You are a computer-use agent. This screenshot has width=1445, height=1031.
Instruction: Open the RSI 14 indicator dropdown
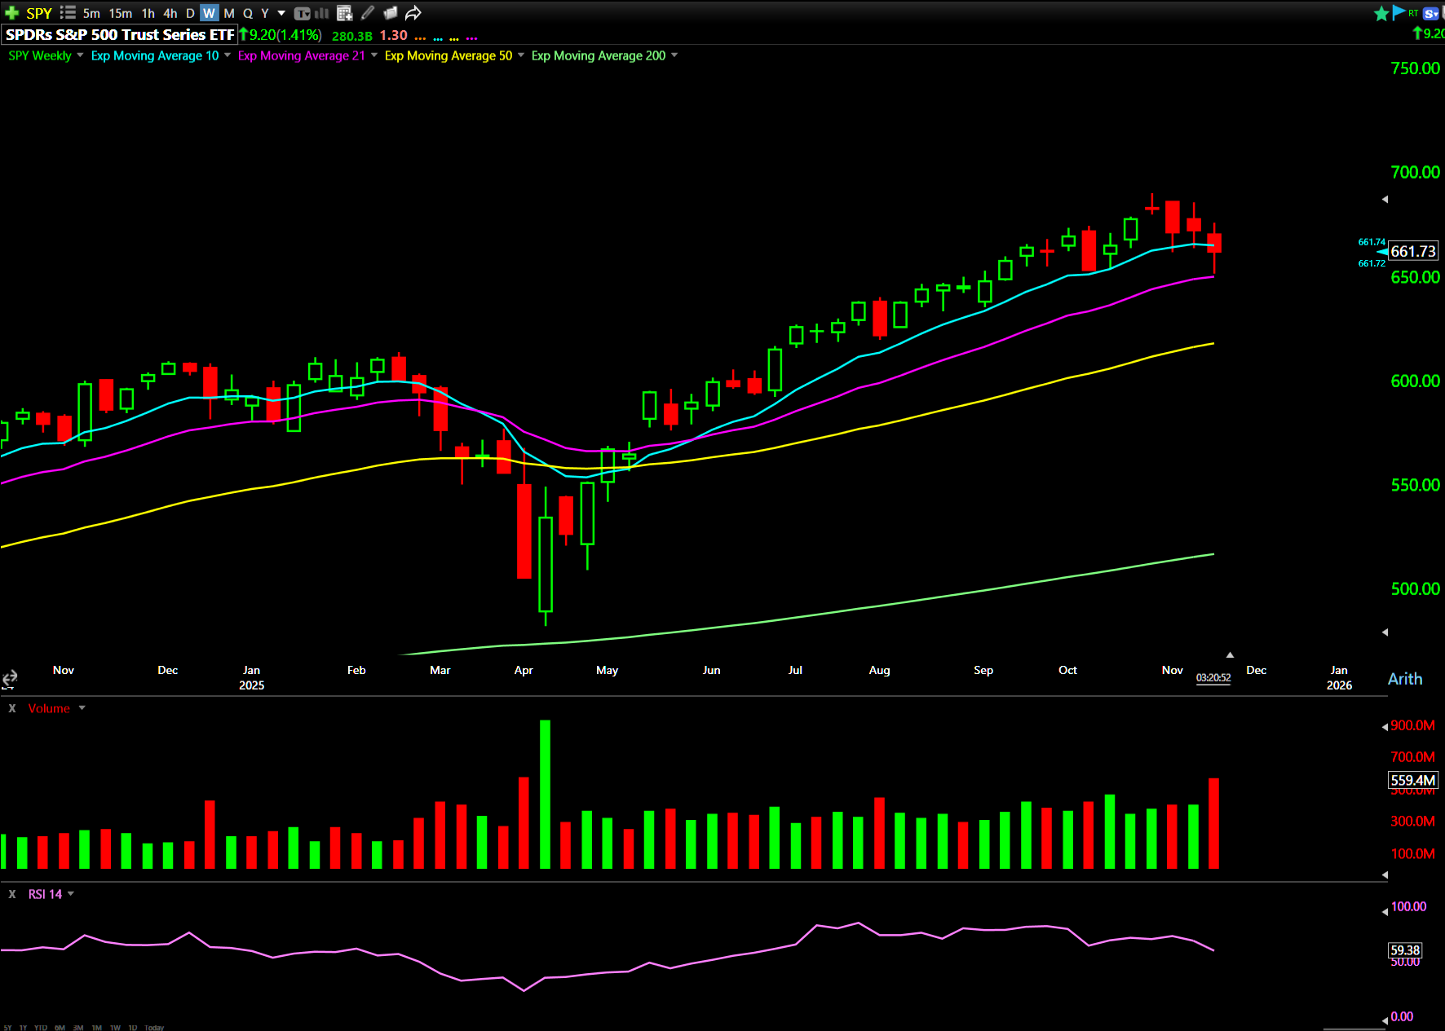point(71,894)
